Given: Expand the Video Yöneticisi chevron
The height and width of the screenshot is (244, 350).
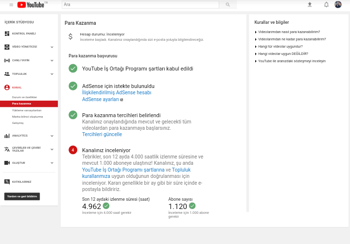Looking at the screenshot, I should pos(52,47).
